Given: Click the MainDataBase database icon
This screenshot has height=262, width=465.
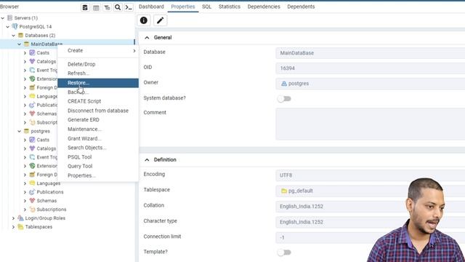Looking at the screenshot, I should pos(26,44).
